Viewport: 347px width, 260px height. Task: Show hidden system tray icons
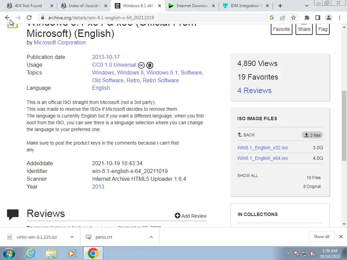click(288, 254)
